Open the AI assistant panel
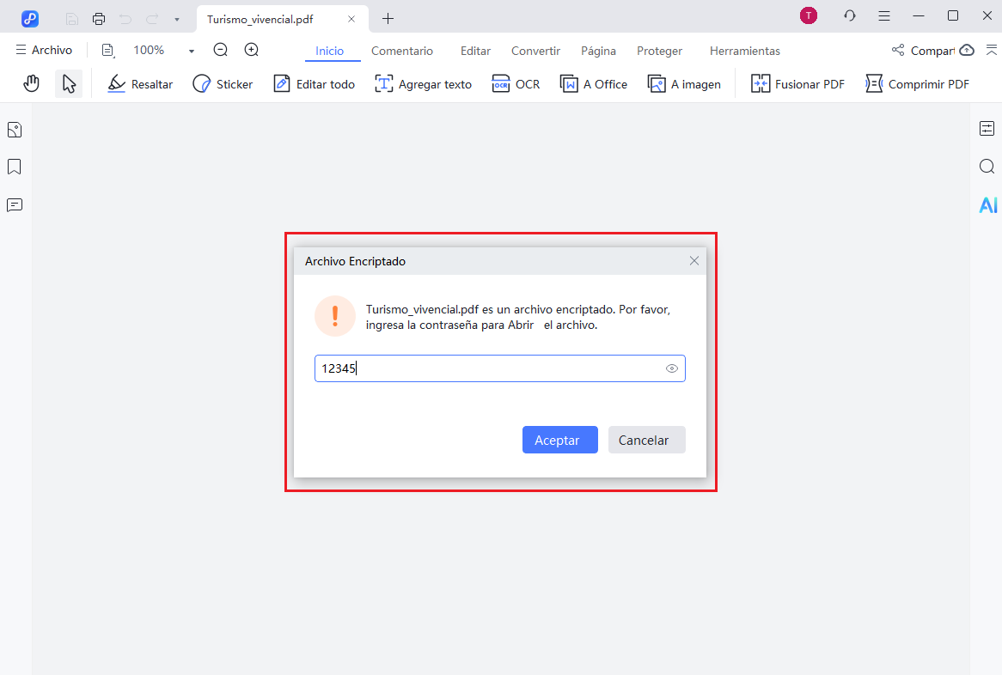1002x675 pixels. tap(987, 204)
